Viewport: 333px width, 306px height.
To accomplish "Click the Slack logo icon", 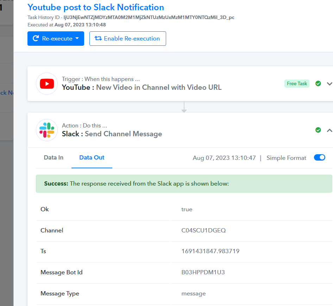I will click(47, 130).
